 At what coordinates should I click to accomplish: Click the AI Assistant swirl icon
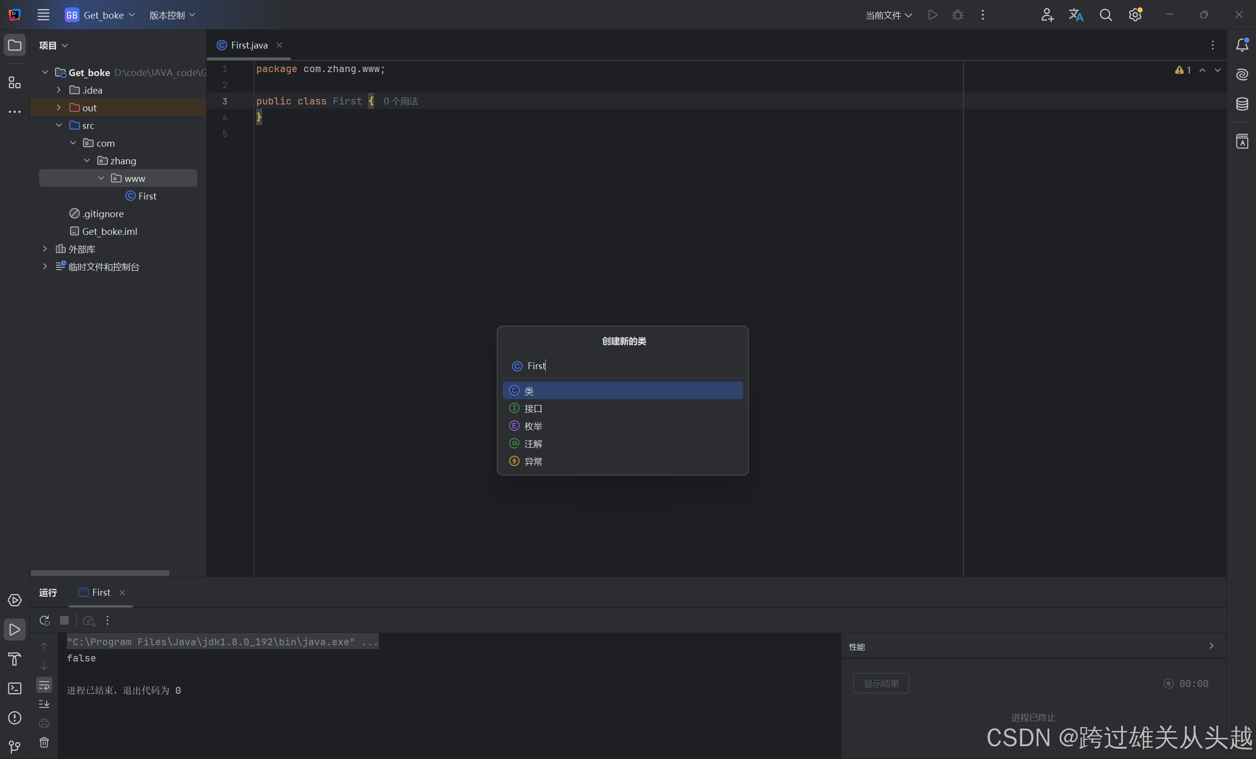pyautogui.click(x=1242, y=75)
